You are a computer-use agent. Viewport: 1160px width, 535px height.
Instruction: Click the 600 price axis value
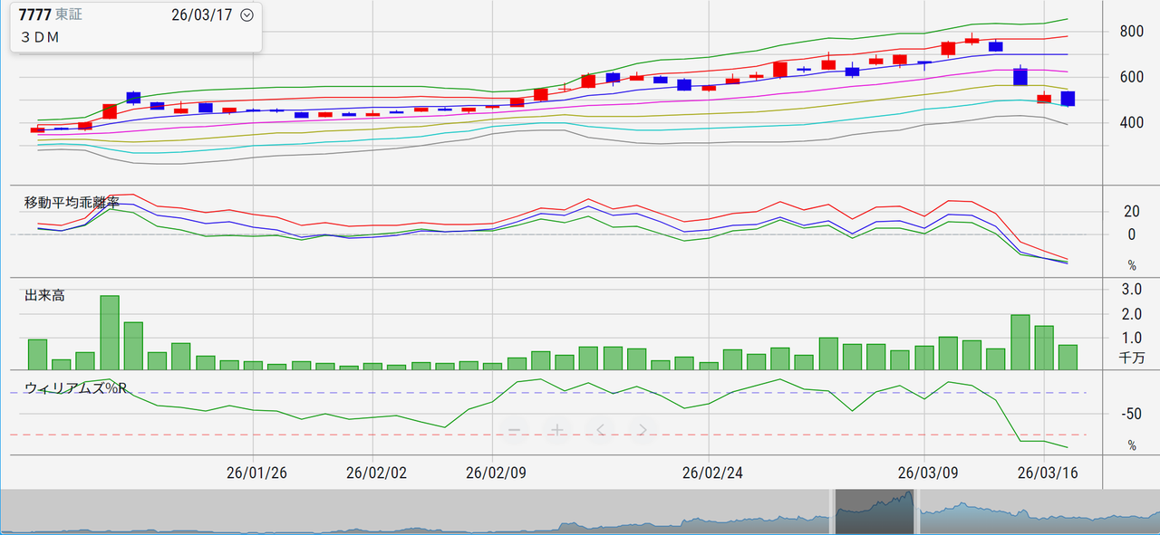1130,77
